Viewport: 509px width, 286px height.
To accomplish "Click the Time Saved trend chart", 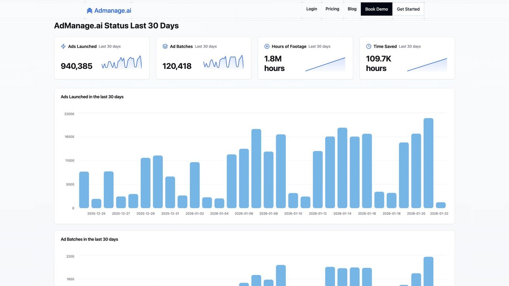I will click(x=427, y=64).
